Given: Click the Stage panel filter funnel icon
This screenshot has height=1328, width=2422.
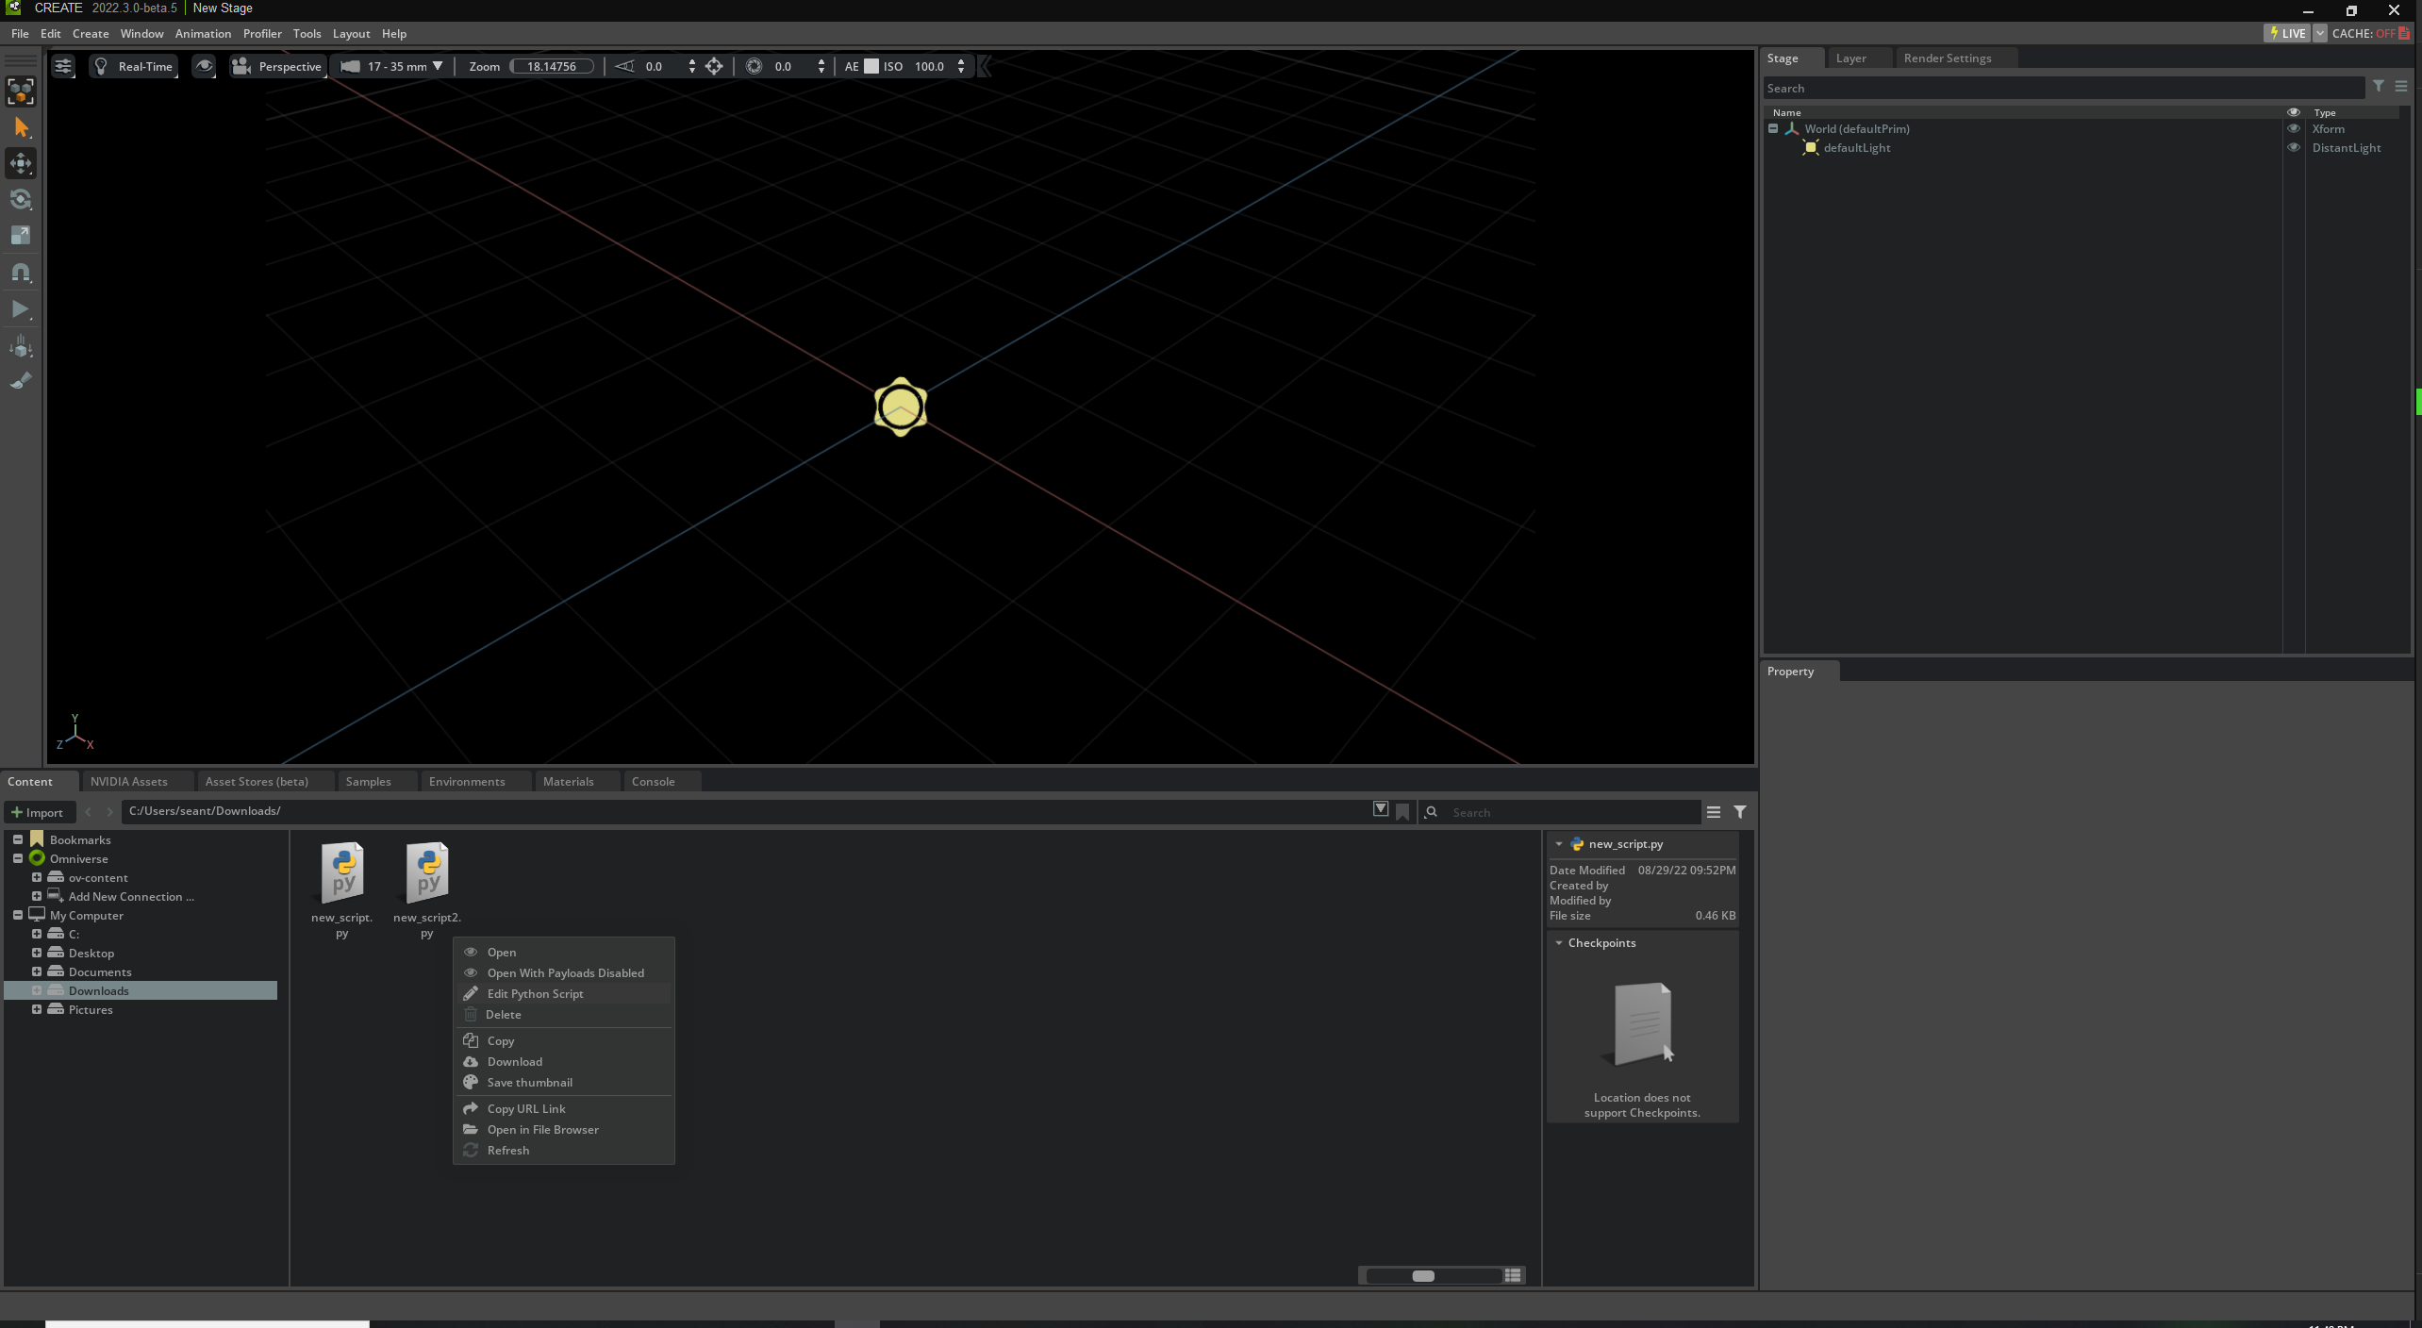Looking at the screenshot, I should 2379,87.
